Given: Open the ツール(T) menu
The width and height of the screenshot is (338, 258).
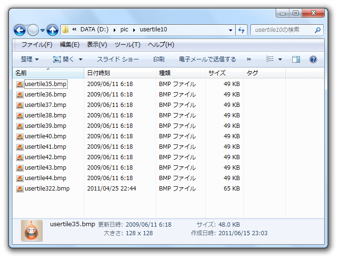Looking at the screenshot, I should (128, 45).
